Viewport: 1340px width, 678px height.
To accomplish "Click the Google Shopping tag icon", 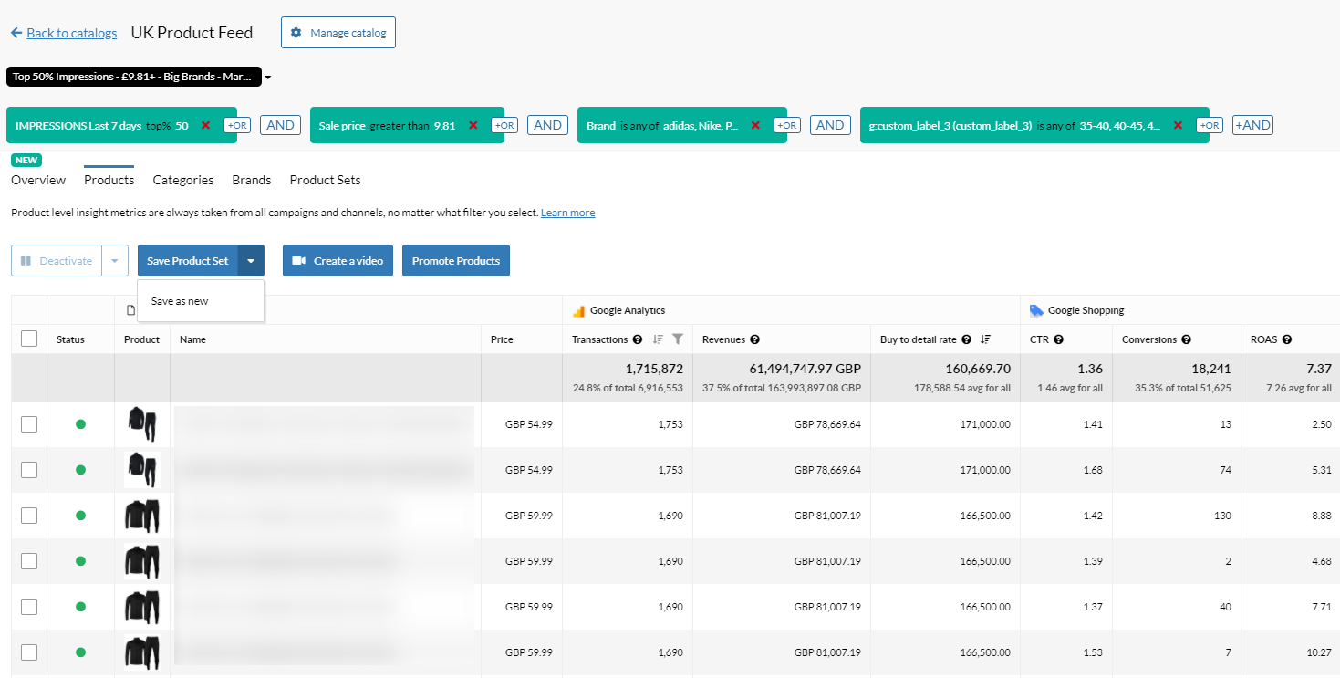I will 1036,310.
